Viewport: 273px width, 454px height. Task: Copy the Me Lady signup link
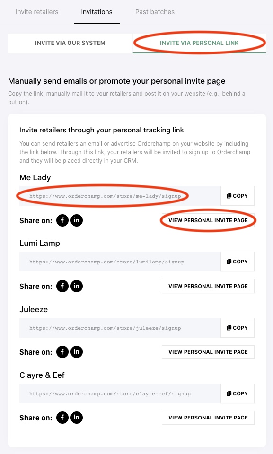[238, 196]
